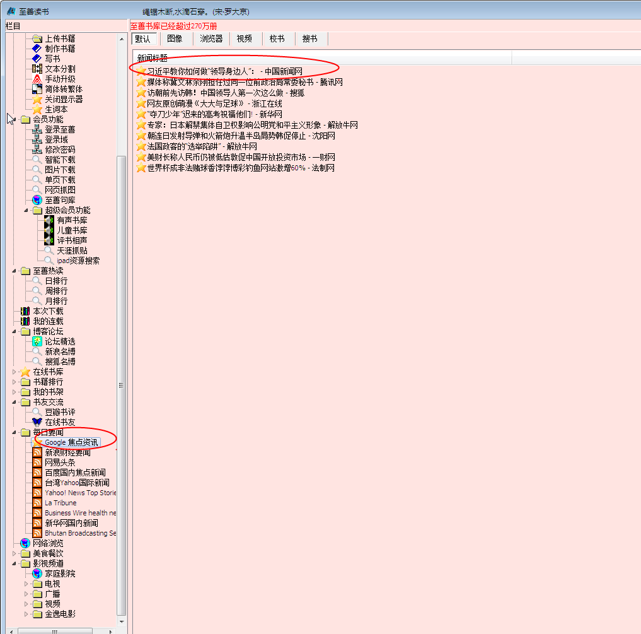641x634 pixels.
Task: Select Bhutan Broadcasting feed
Action: pyautogui.click(x=80, y=533)
